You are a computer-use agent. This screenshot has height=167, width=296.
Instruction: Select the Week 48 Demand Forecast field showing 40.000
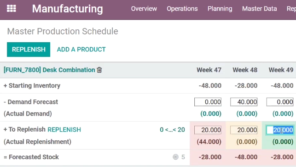[244, 102]
